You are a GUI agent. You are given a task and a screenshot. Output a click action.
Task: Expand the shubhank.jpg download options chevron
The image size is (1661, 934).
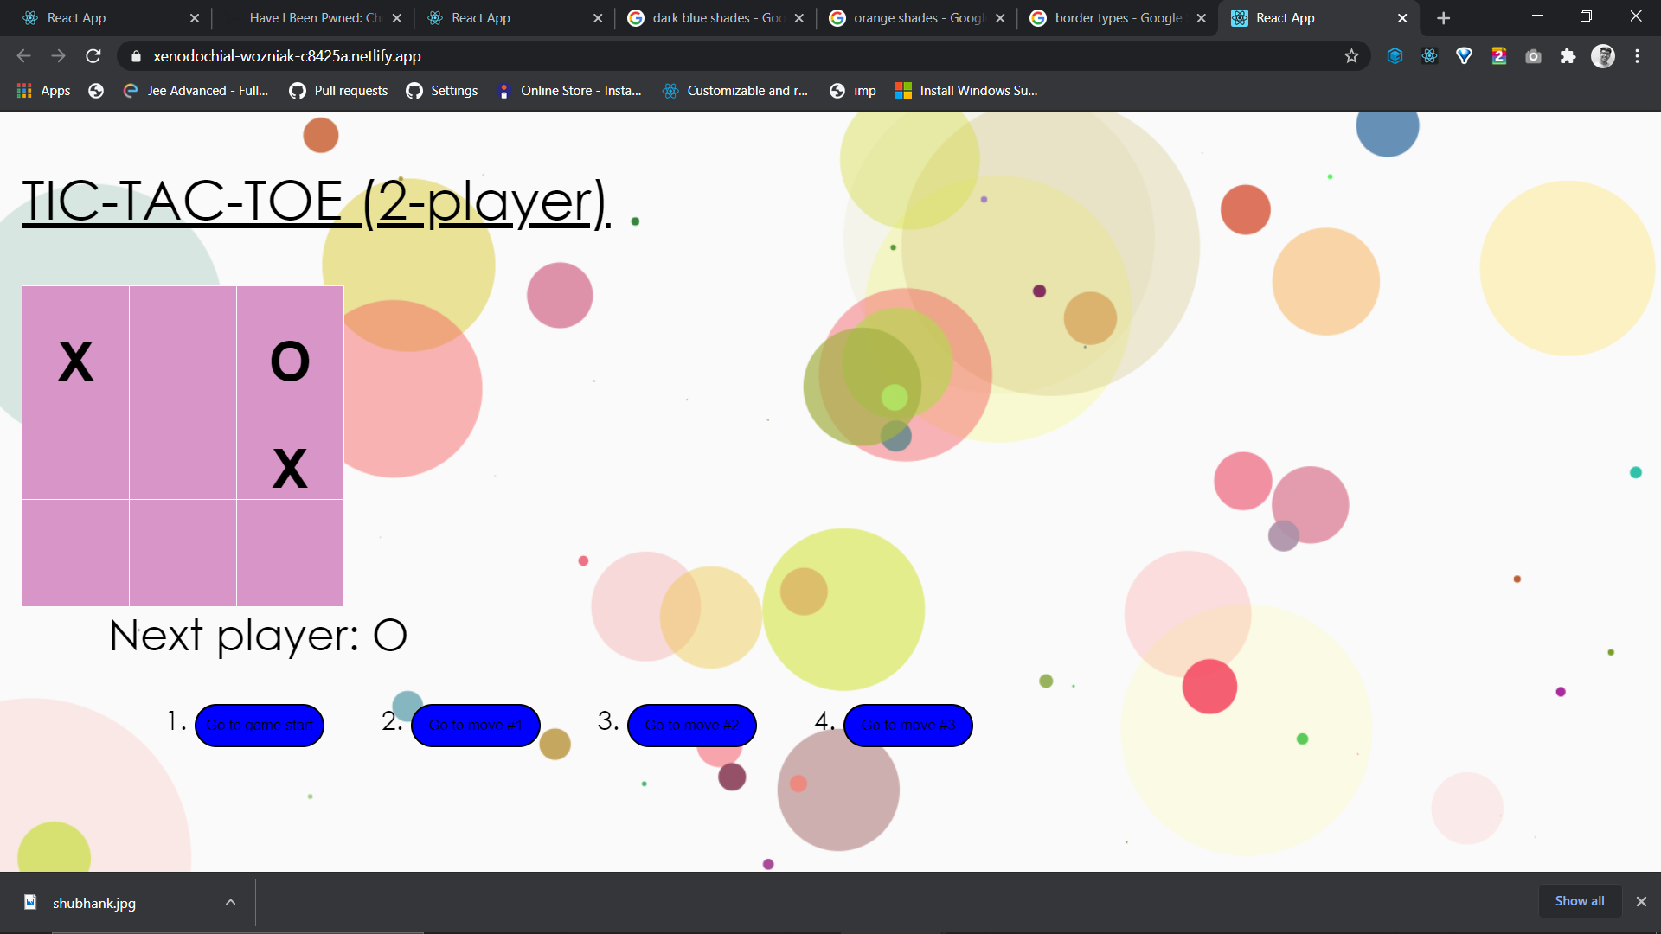(230, 903)
